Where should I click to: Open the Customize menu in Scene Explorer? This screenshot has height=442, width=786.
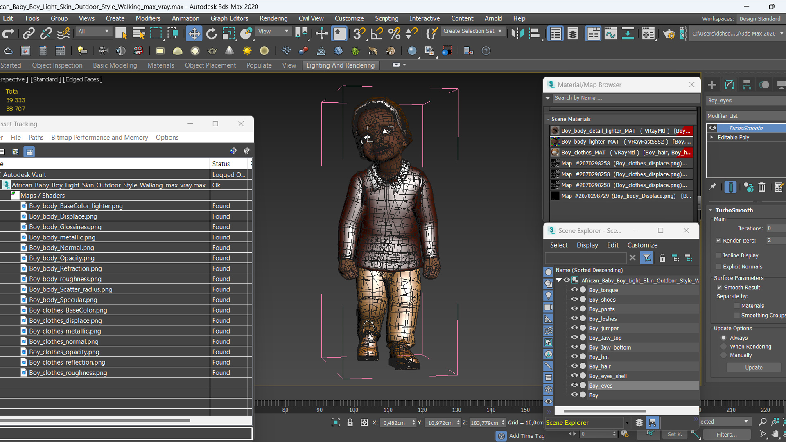coord(642,245)
